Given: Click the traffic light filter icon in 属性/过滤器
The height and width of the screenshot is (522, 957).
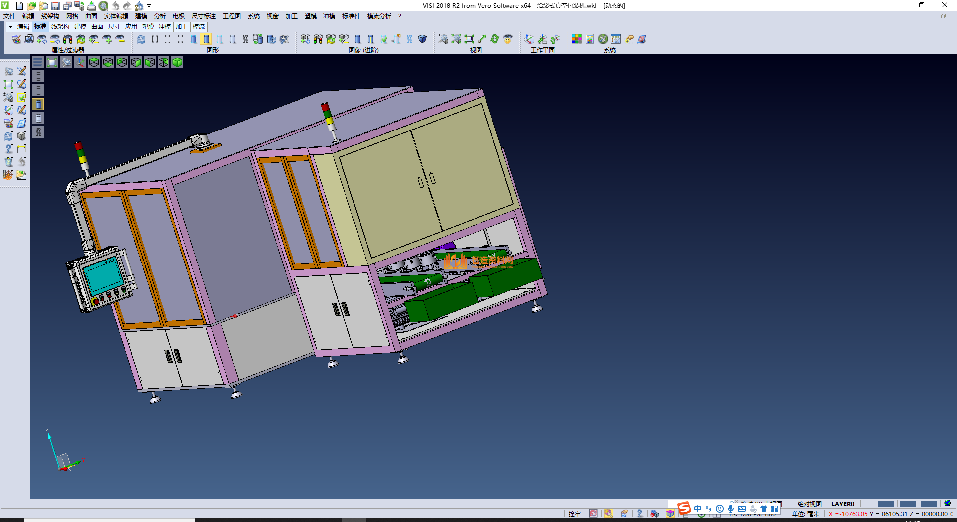Looking at the screenshot, I should click(68, 39).
